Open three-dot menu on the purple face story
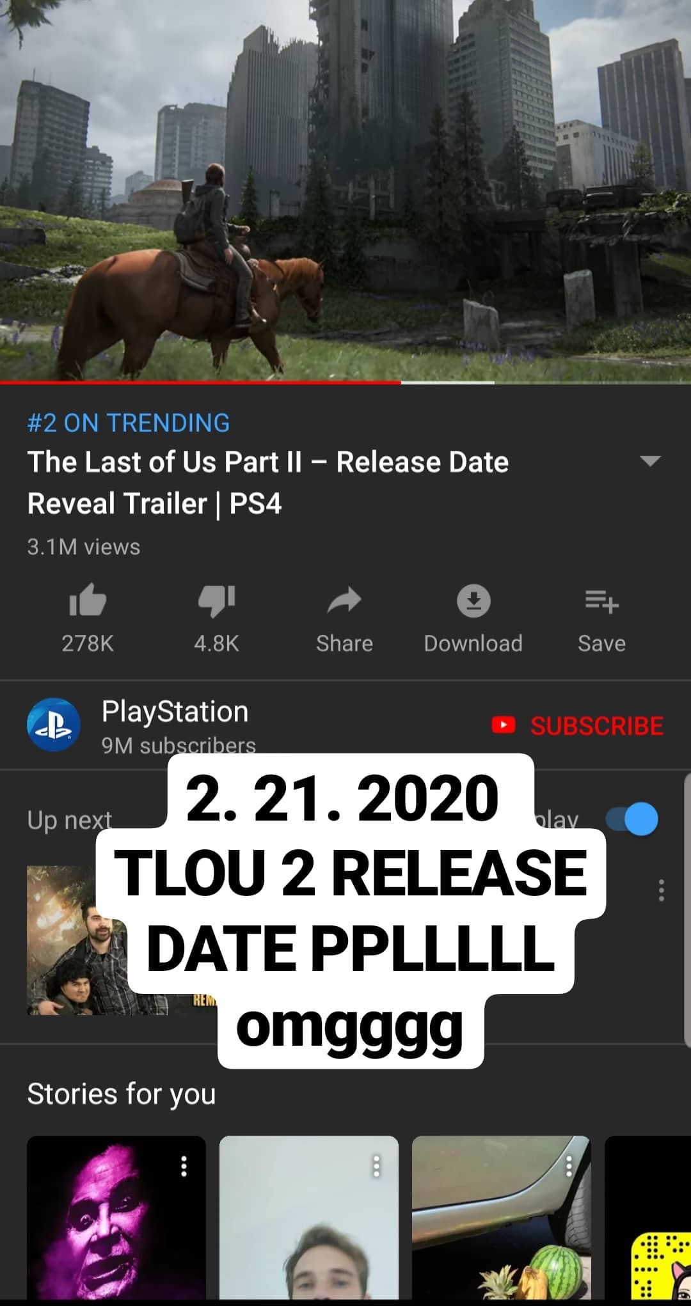This screenshot has height=1306, width=691. tap(184, 1166)
